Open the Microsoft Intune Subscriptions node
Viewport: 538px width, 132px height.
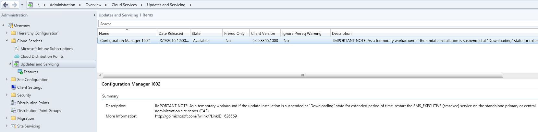coord(47,49)
